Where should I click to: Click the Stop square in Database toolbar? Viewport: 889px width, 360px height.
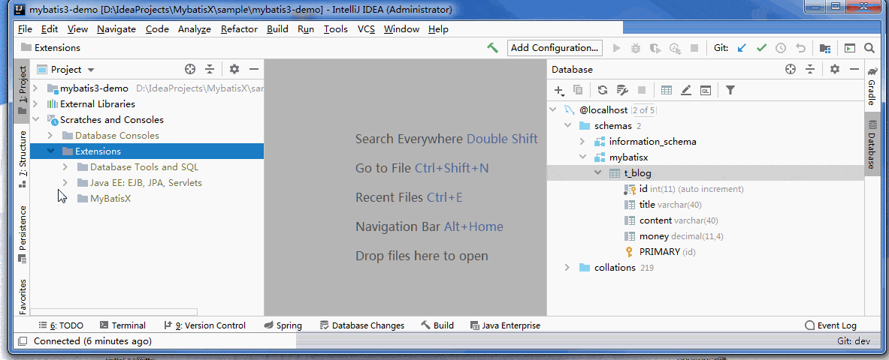click(x=642, y=90)
